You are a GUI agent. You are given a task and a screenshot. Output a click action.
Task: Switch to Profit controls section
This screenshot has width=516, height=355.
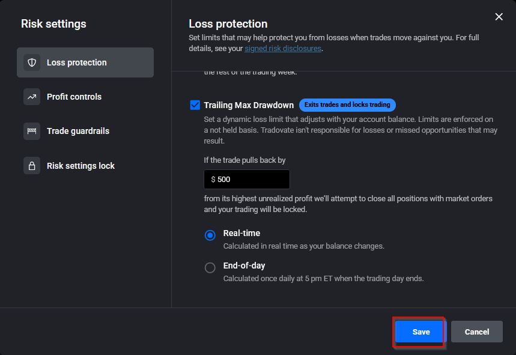coord(85,97)
